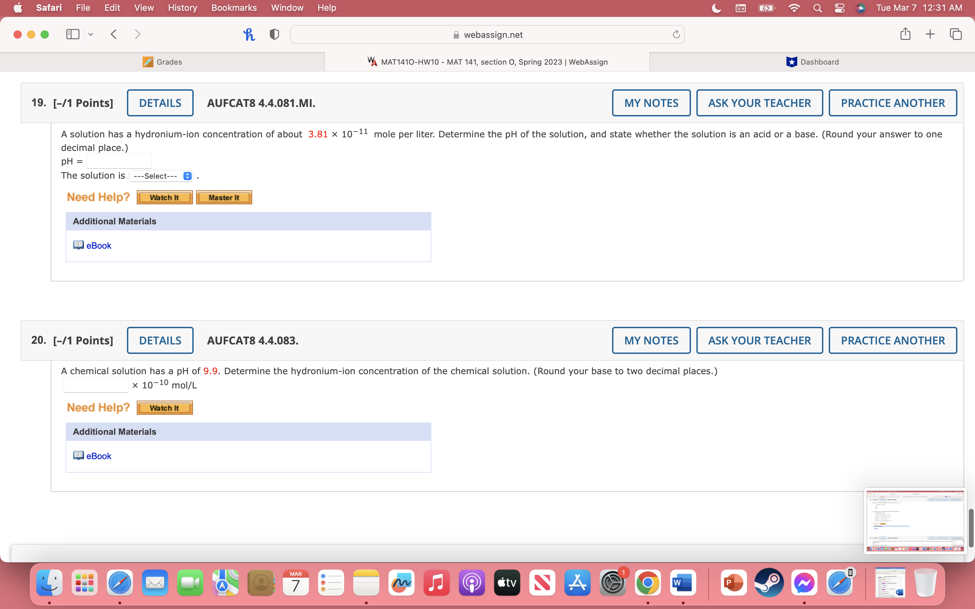Click the eBook icon in question 19
Image resolution: width=975 pixels, height=609 pixels.
click(78, 245)
